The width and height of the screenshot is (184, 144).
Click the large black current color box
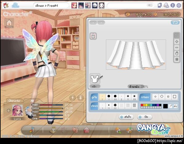(165, 106)
